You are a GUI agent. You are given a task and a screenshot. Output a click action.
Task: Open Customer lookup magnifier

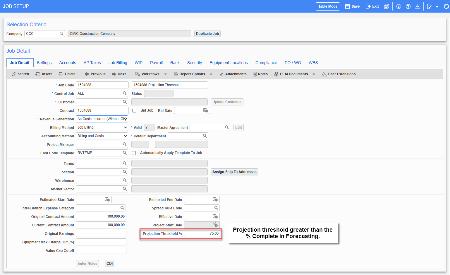click(x=125, y=102)
